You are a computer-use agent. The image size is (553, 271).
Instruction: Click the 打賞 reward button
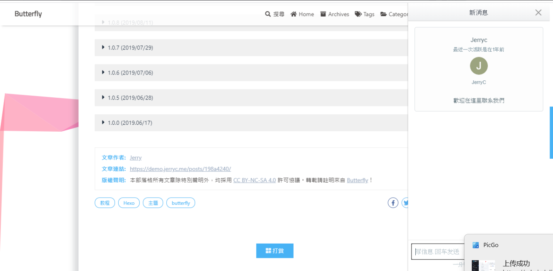pyautogui.click(x=275, y=251)
